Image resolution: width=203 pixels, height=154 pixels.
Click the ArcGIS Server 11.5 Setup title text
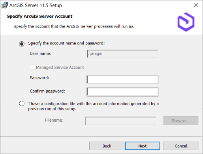(x=36, y=6)
